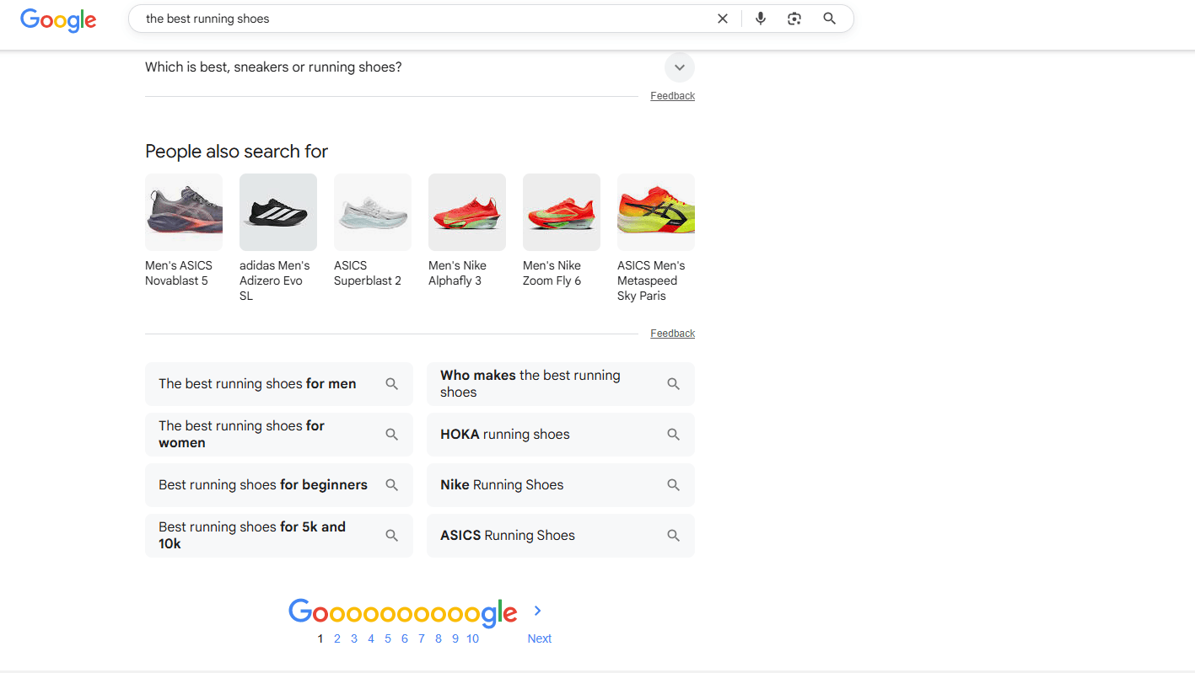Screen dimensions: 1195x673
Task: Click the Next page link
Action: (x=540, y=638)
